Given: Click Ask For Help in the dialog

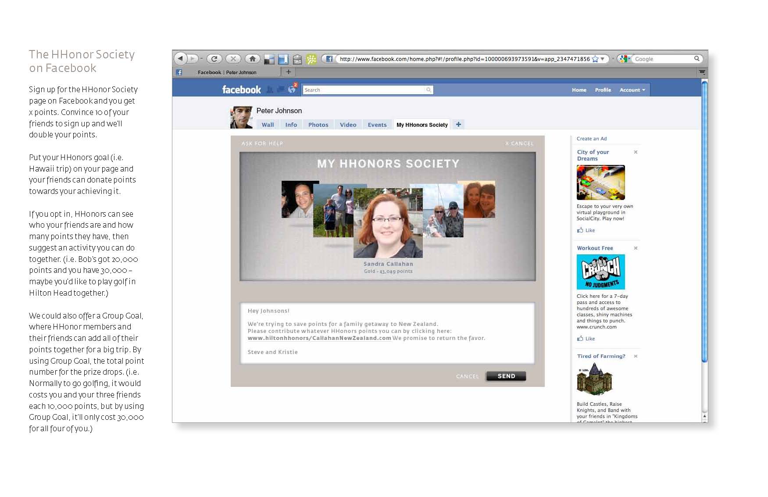Looking at the screenshot, I should [262, 143].
